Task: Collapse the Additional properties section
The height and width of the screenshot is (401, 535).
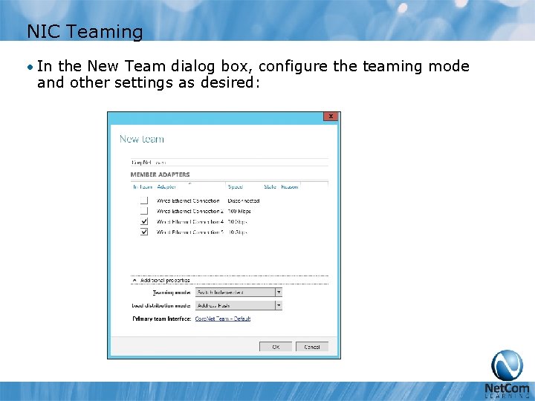Action: [x=134, y=280]
